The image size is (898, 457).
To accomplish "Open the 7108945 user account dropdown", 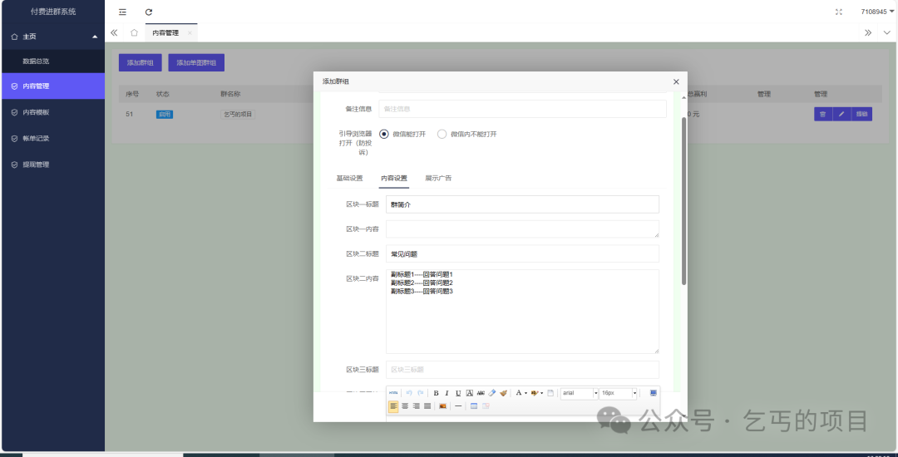I will (x=877, y=12).
